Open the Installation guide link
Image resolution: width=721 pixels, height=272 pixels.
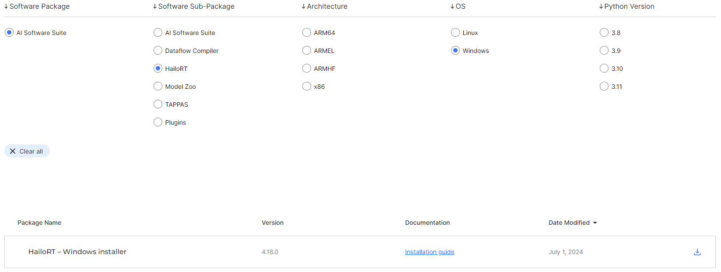pyautogui.click(x=429, y=252)
